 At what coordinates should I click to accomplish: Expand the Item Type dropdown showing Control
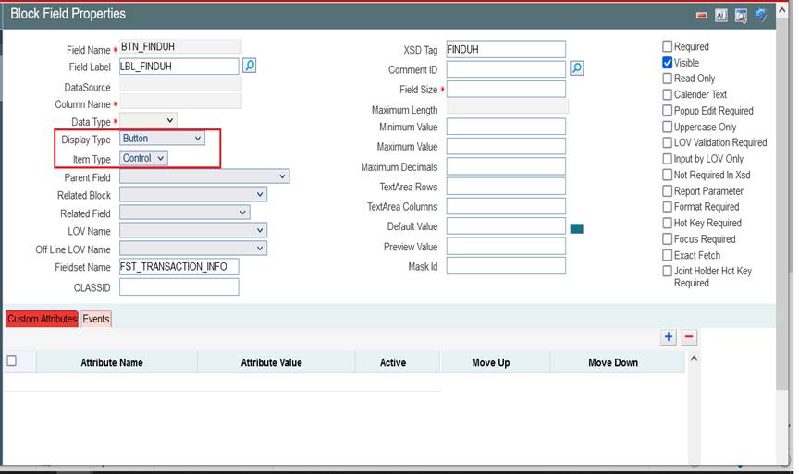coord(143,158)
